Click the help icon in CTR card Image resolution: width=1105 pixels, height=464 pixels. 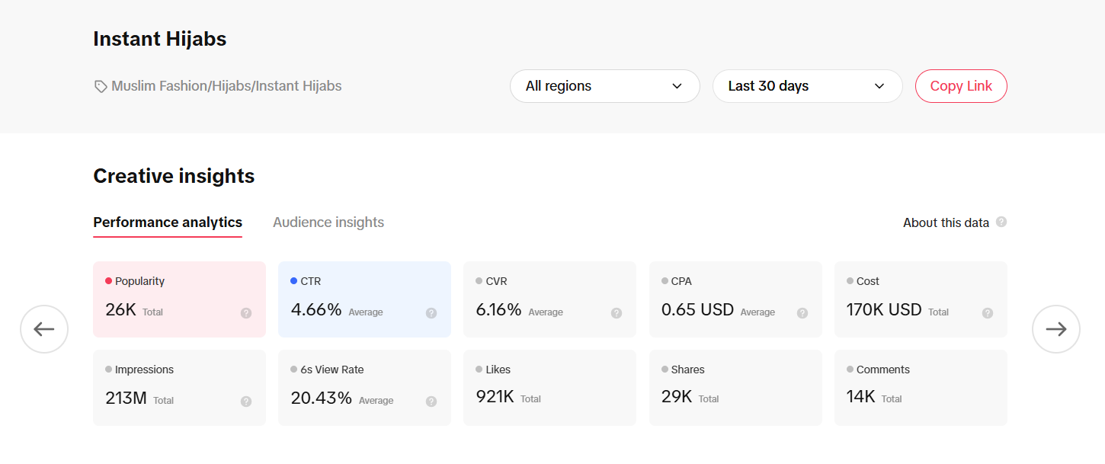point(431,312)
